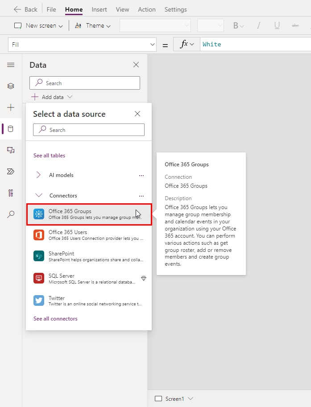Open the fx formula options dropdown

click(187, 45)
